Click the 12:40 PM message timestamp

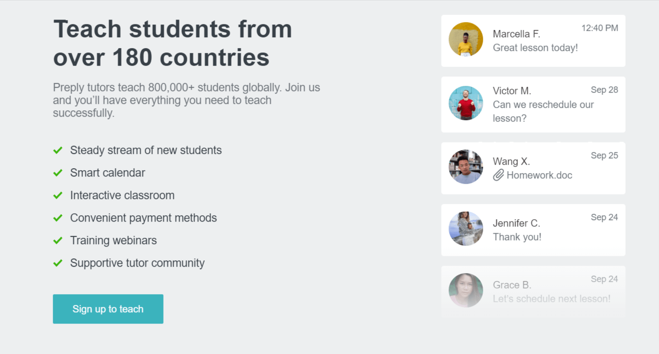(x=600, y=28)
